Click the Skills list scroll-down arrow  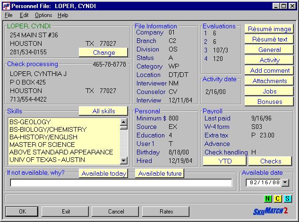pos(124,161)
